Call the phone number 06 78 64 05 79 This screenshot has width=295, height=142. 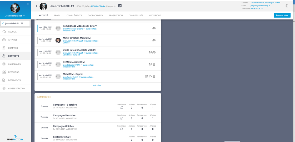coord(256,9)
